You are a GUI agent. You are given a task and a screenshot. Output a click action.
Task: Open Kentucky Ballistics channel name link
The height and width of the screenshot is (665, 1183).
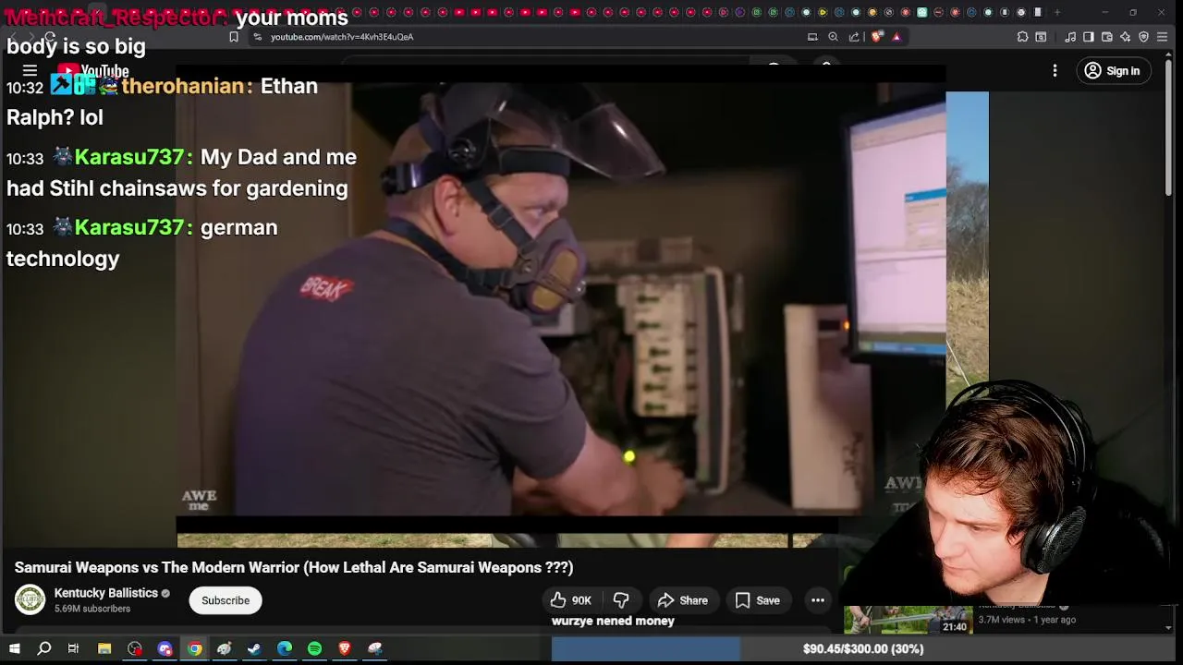click(105, 593)
